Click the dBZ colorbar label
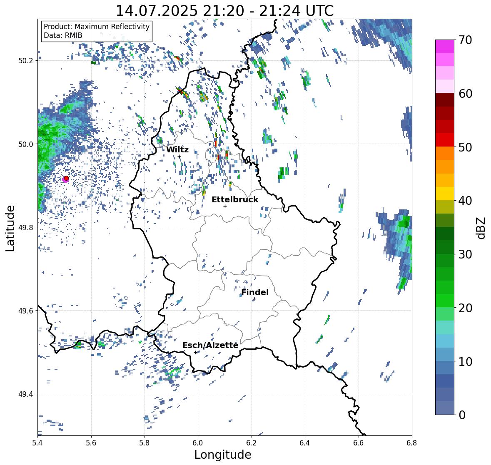This screenshot has height=465, width=491. click(481, 228)
